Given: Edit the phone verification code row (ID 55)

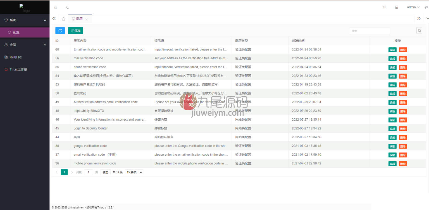Looking at the screenshot, I should click(392, 67).
